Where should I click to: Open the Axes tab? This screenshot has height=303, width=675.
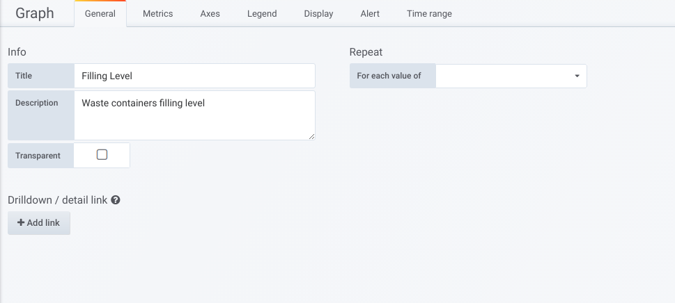210,14
